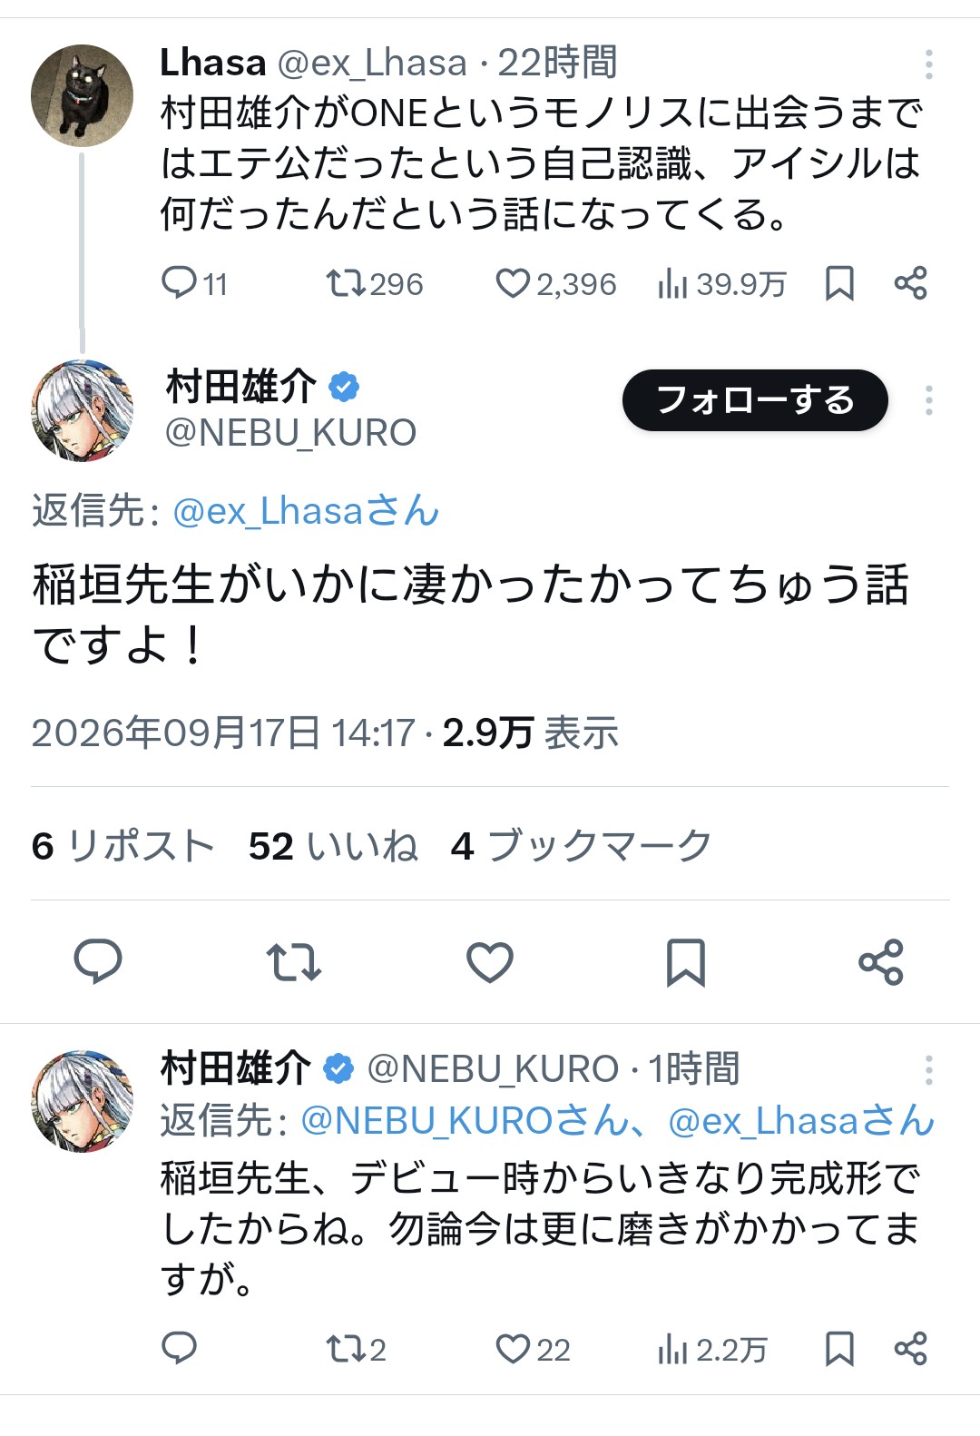The width and height of the screenshot is (980, 1436).
Task: Toggle like heart on main tweet
Action: coord(490,962)
